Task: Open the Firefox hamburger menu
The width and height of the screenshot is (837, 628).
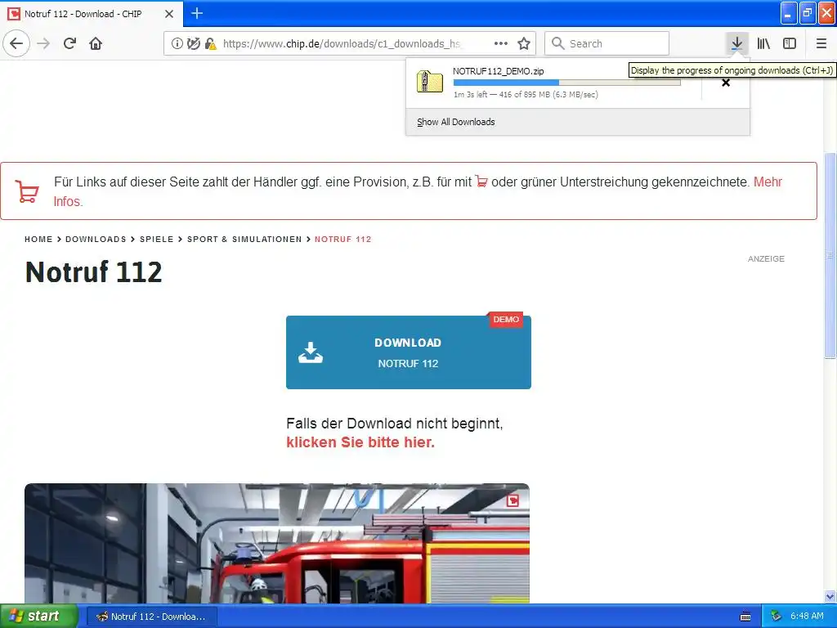Action: coord(821,43)
